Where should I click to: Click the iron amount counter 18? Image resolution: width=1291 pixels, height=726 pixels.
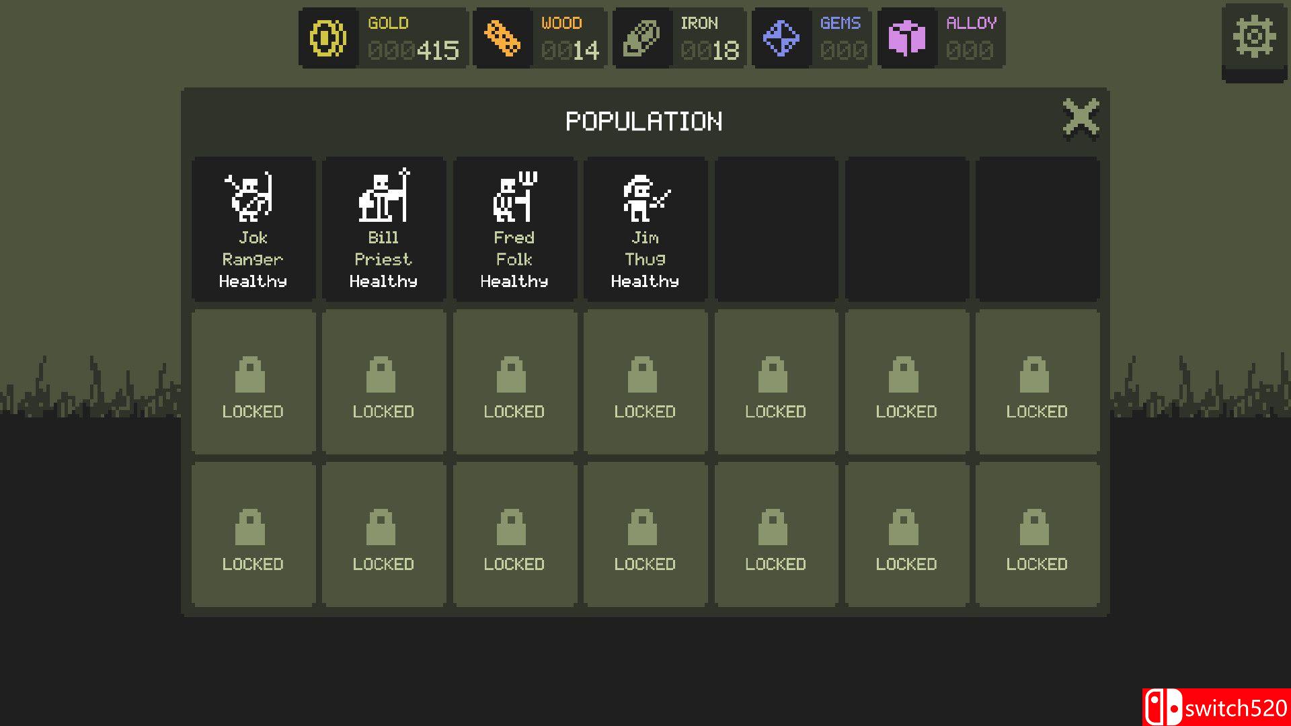click(709, 50)
